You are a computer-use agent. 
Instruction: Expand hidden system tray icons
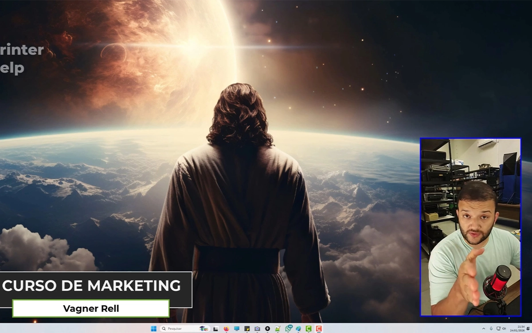[484, 329]
